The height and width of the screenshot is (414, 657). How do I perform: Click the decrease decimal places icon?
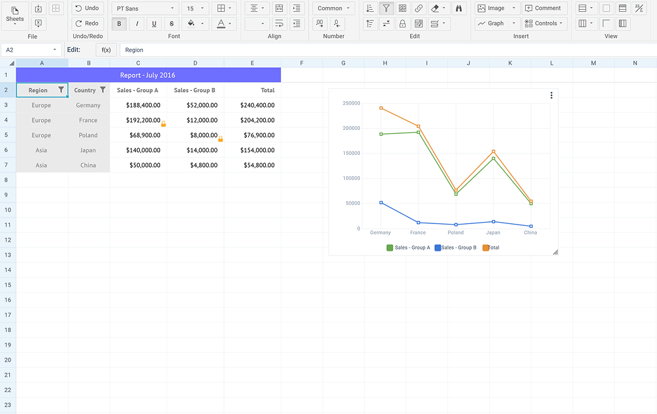[x=337, y=24]
